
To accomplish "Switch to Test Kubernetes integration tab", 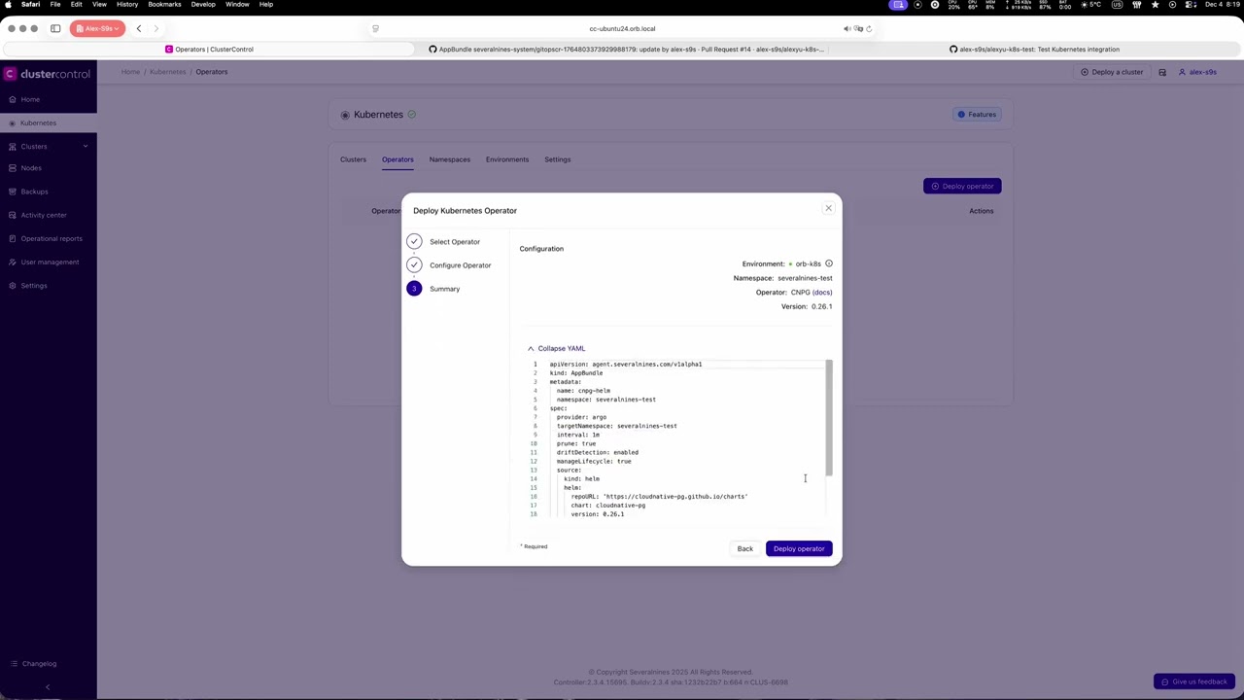I will pos(1034,49).
